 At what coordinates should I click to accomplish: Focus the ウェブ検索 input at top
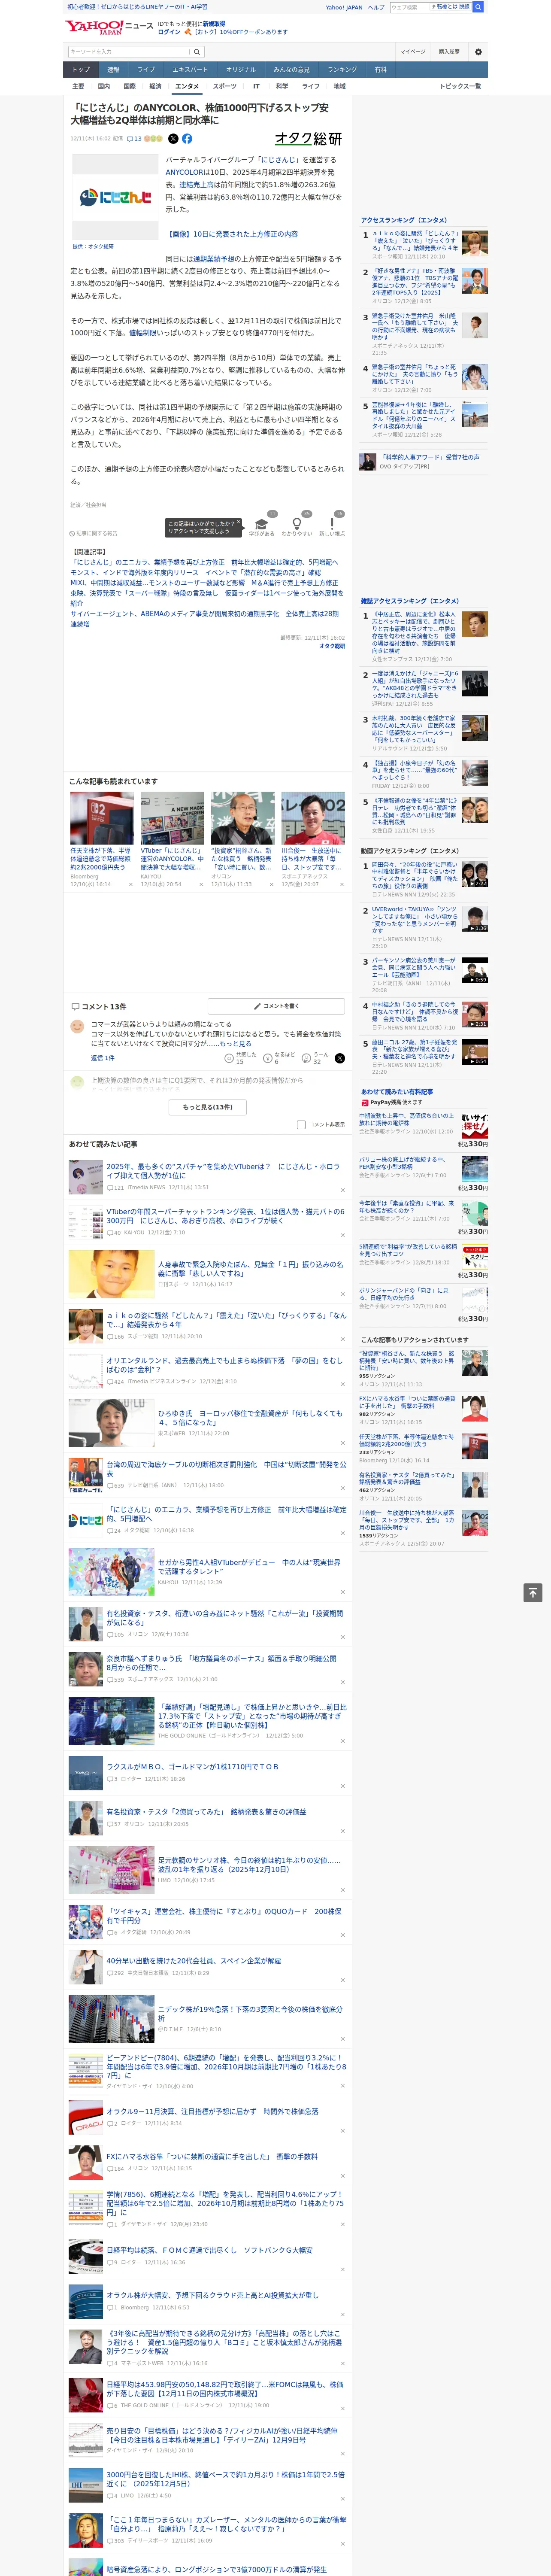(x=409, y=7)
